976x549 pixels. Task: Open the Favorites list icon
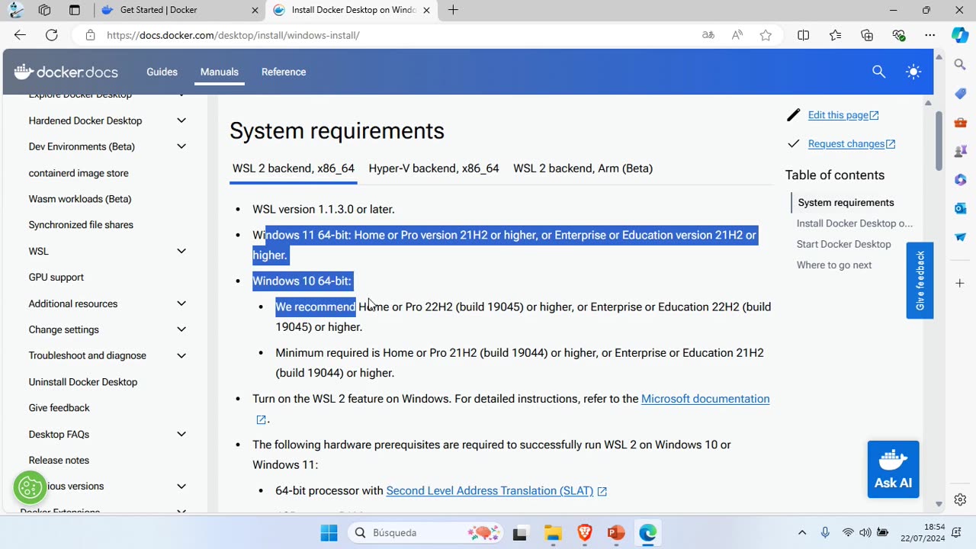click(835, 35)
